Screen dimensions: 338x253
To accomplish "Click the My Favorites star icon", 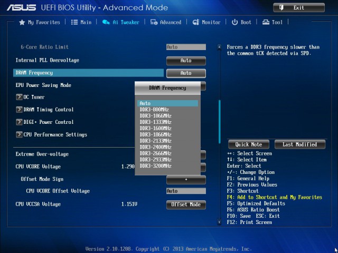I will (x=22, y=22).
